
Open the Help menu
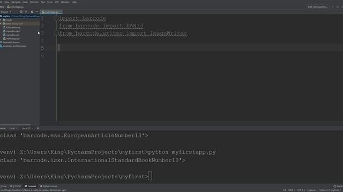pyautogui.click(x=74, y=2)
